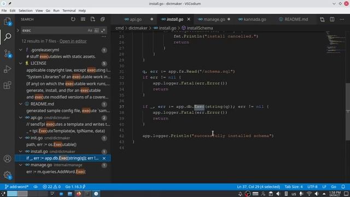Click Go language mode in status bar
The image size is (350, 197).
334,187
